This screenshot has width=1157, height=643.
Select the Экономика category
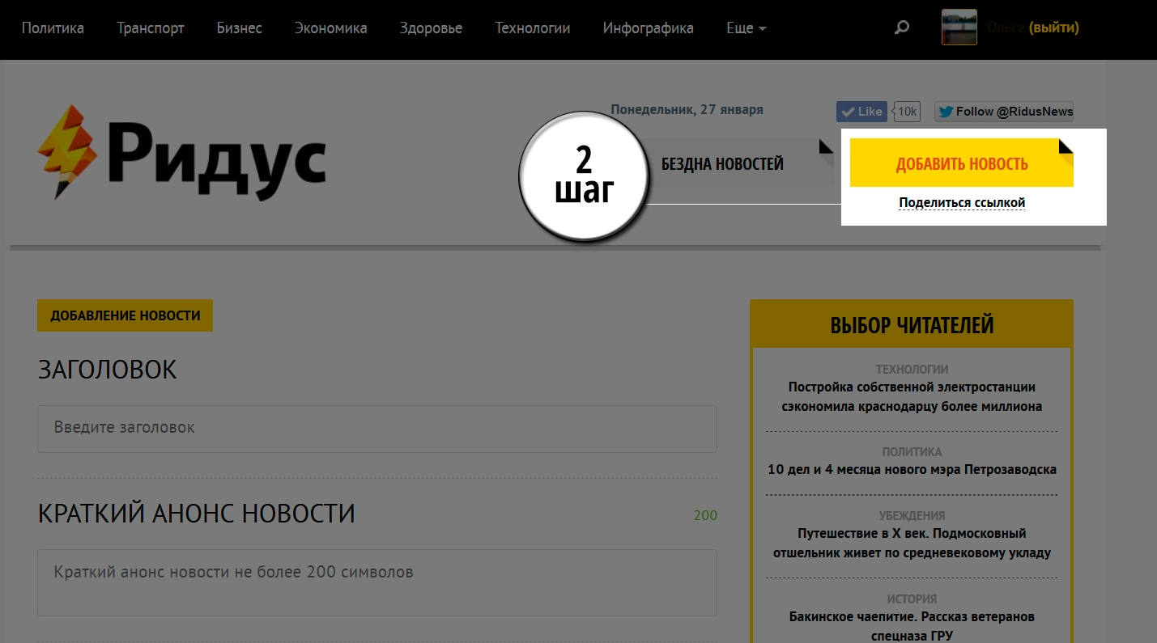click(x=330, y=28)
